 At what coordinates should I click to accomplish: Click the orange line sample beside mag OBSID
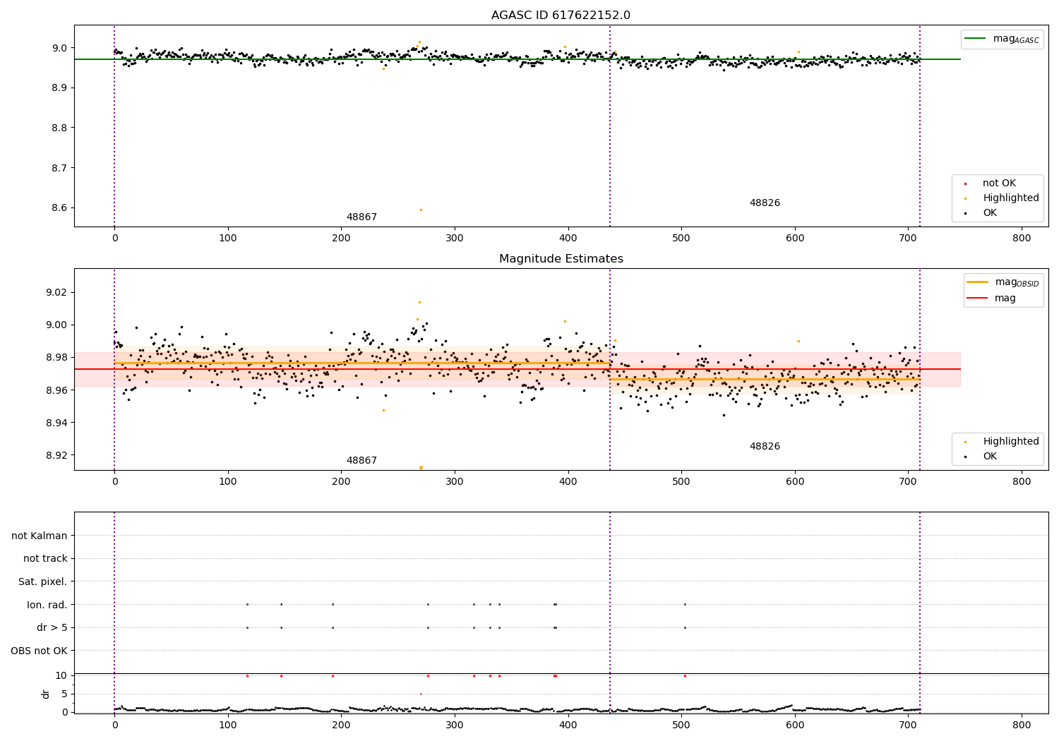tap(977, 282)
